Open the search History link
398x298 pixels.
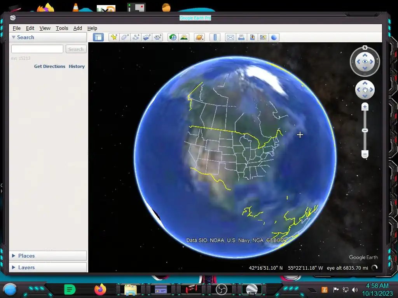(x=77, y=66)
